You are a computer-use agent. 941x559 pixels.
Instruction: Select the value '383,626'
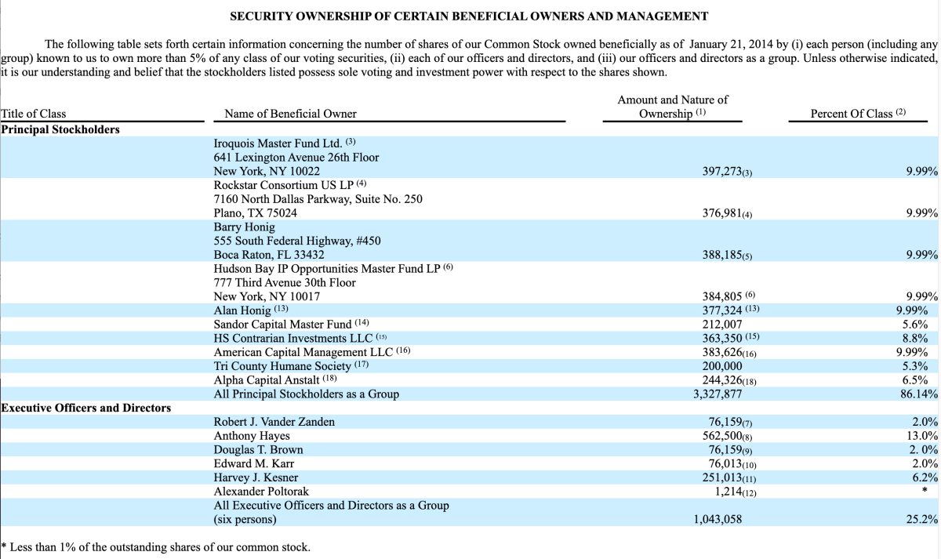[722, 352]
